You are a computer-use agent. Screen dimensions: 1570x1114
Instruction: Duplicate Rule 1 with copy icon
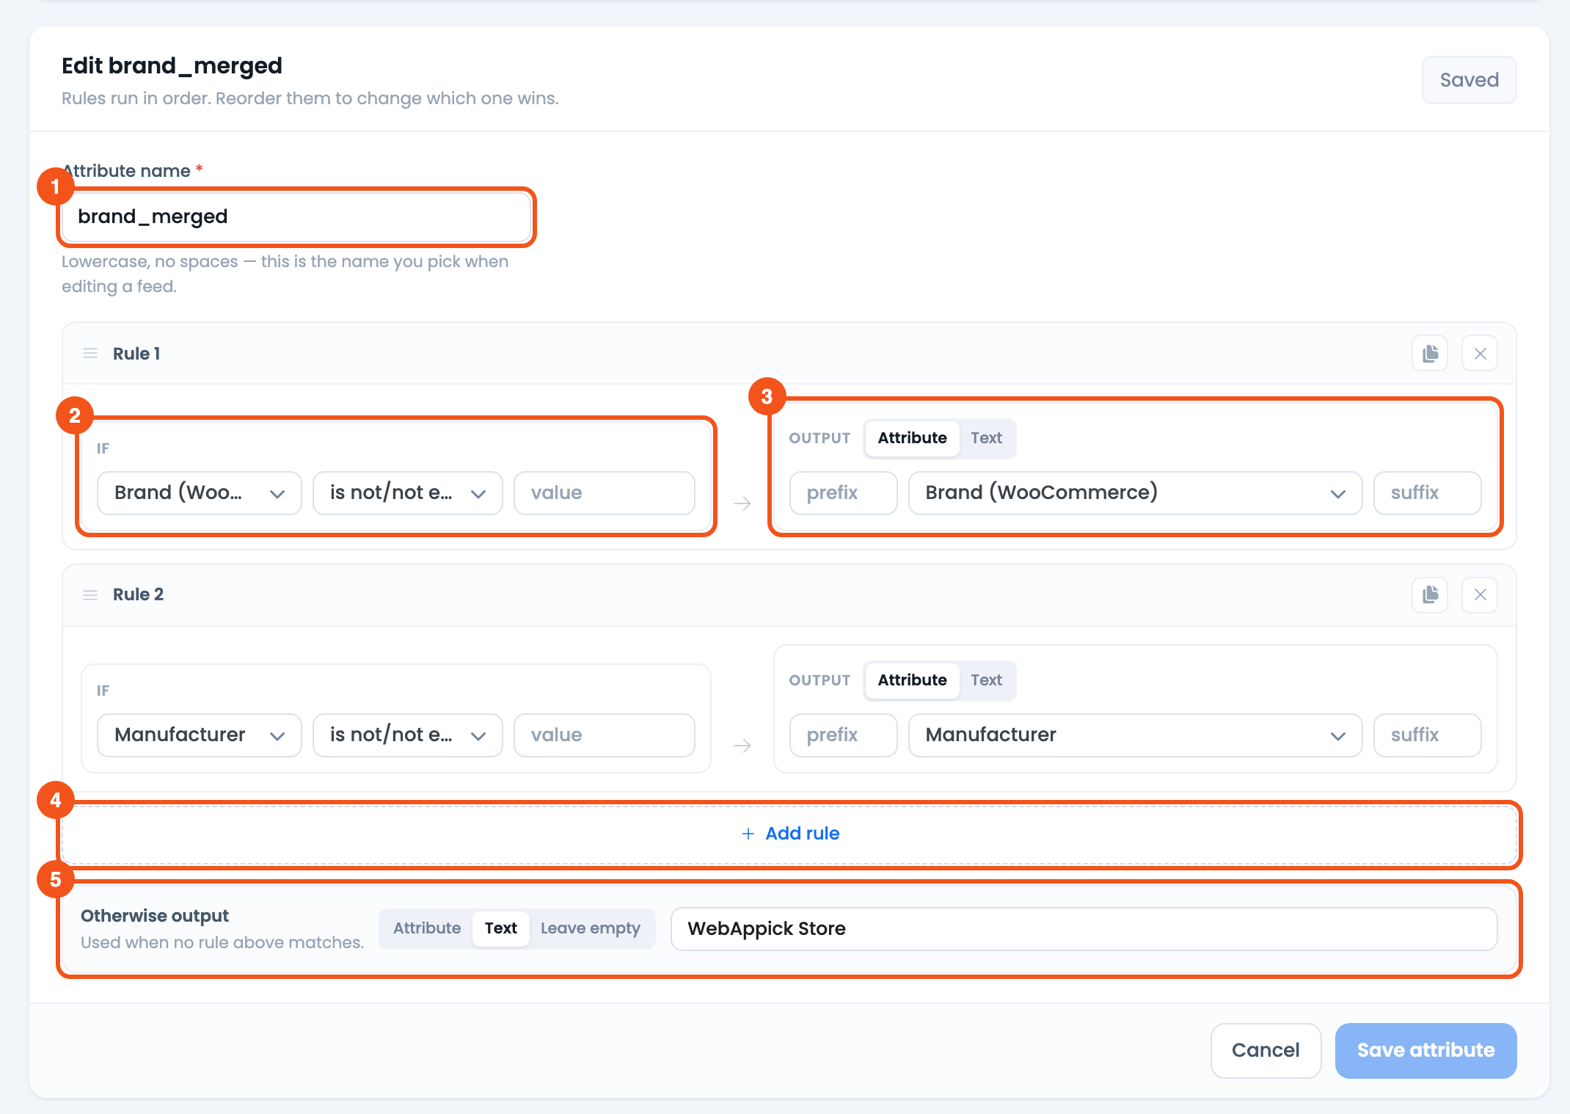pyautogui.click(x=1430, y=354)
